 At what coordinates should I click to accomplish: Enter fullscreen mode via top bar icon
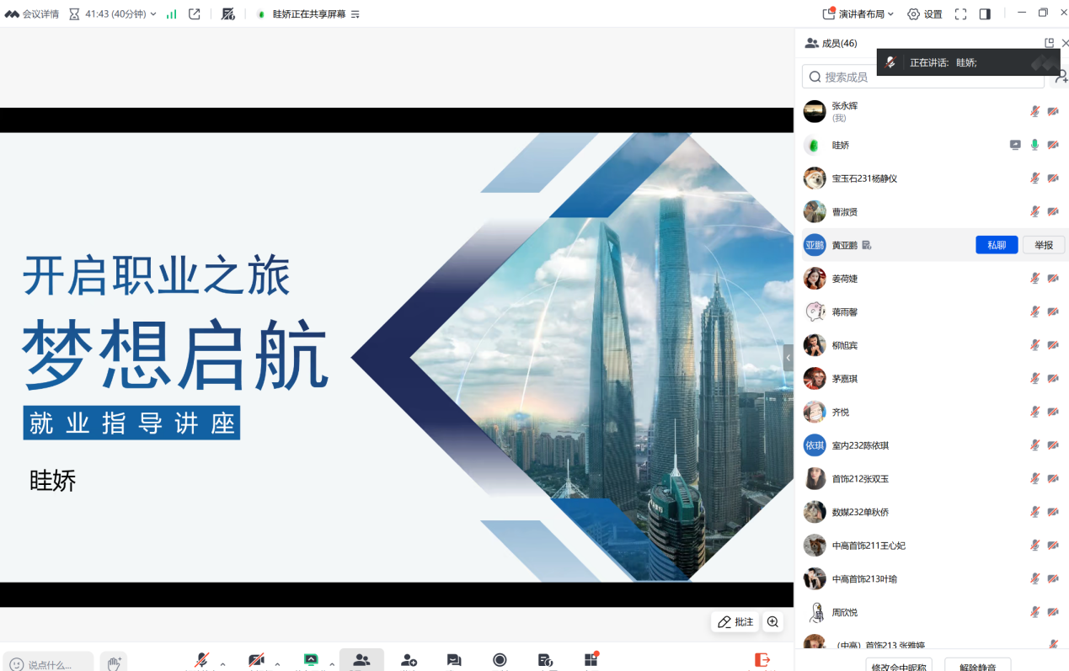click(x=960, y=14)
